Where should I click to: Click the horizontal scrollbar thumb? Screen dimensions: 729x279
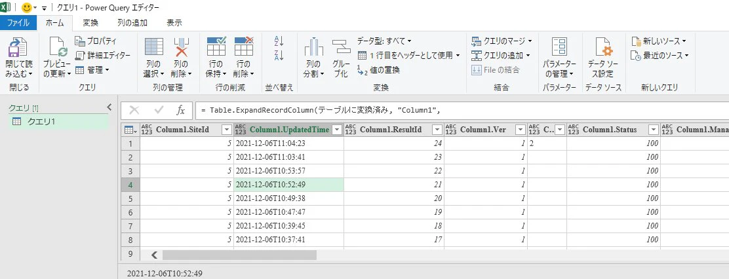239,255
